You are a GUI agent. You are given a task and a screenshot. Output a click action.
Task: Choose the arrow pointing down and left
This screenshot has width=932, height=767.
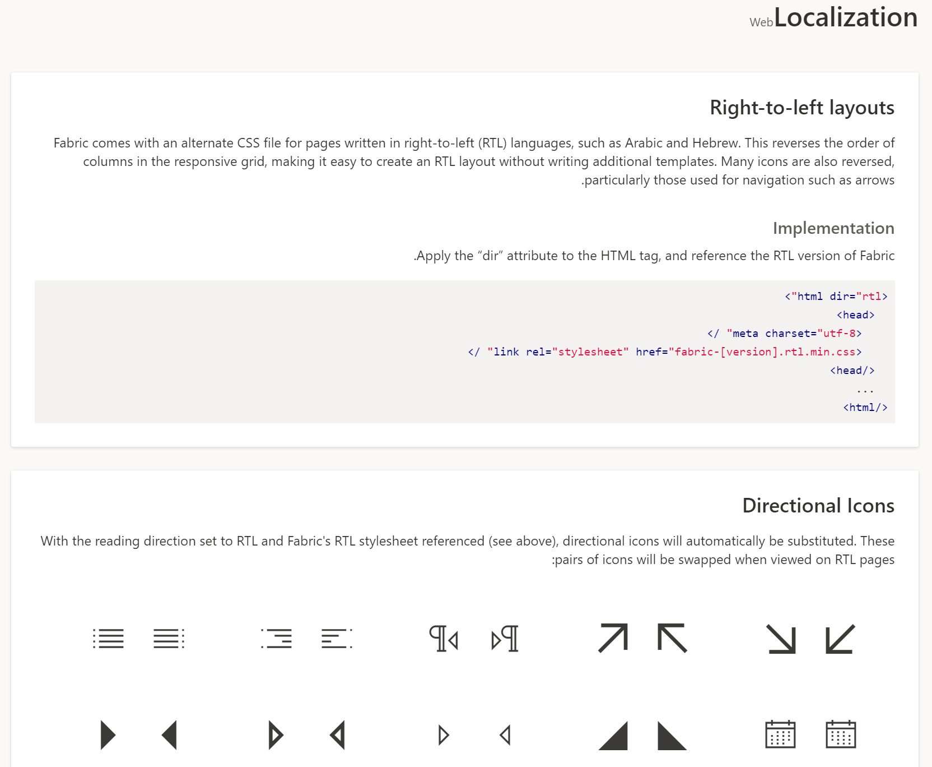(x=841, y=639)
